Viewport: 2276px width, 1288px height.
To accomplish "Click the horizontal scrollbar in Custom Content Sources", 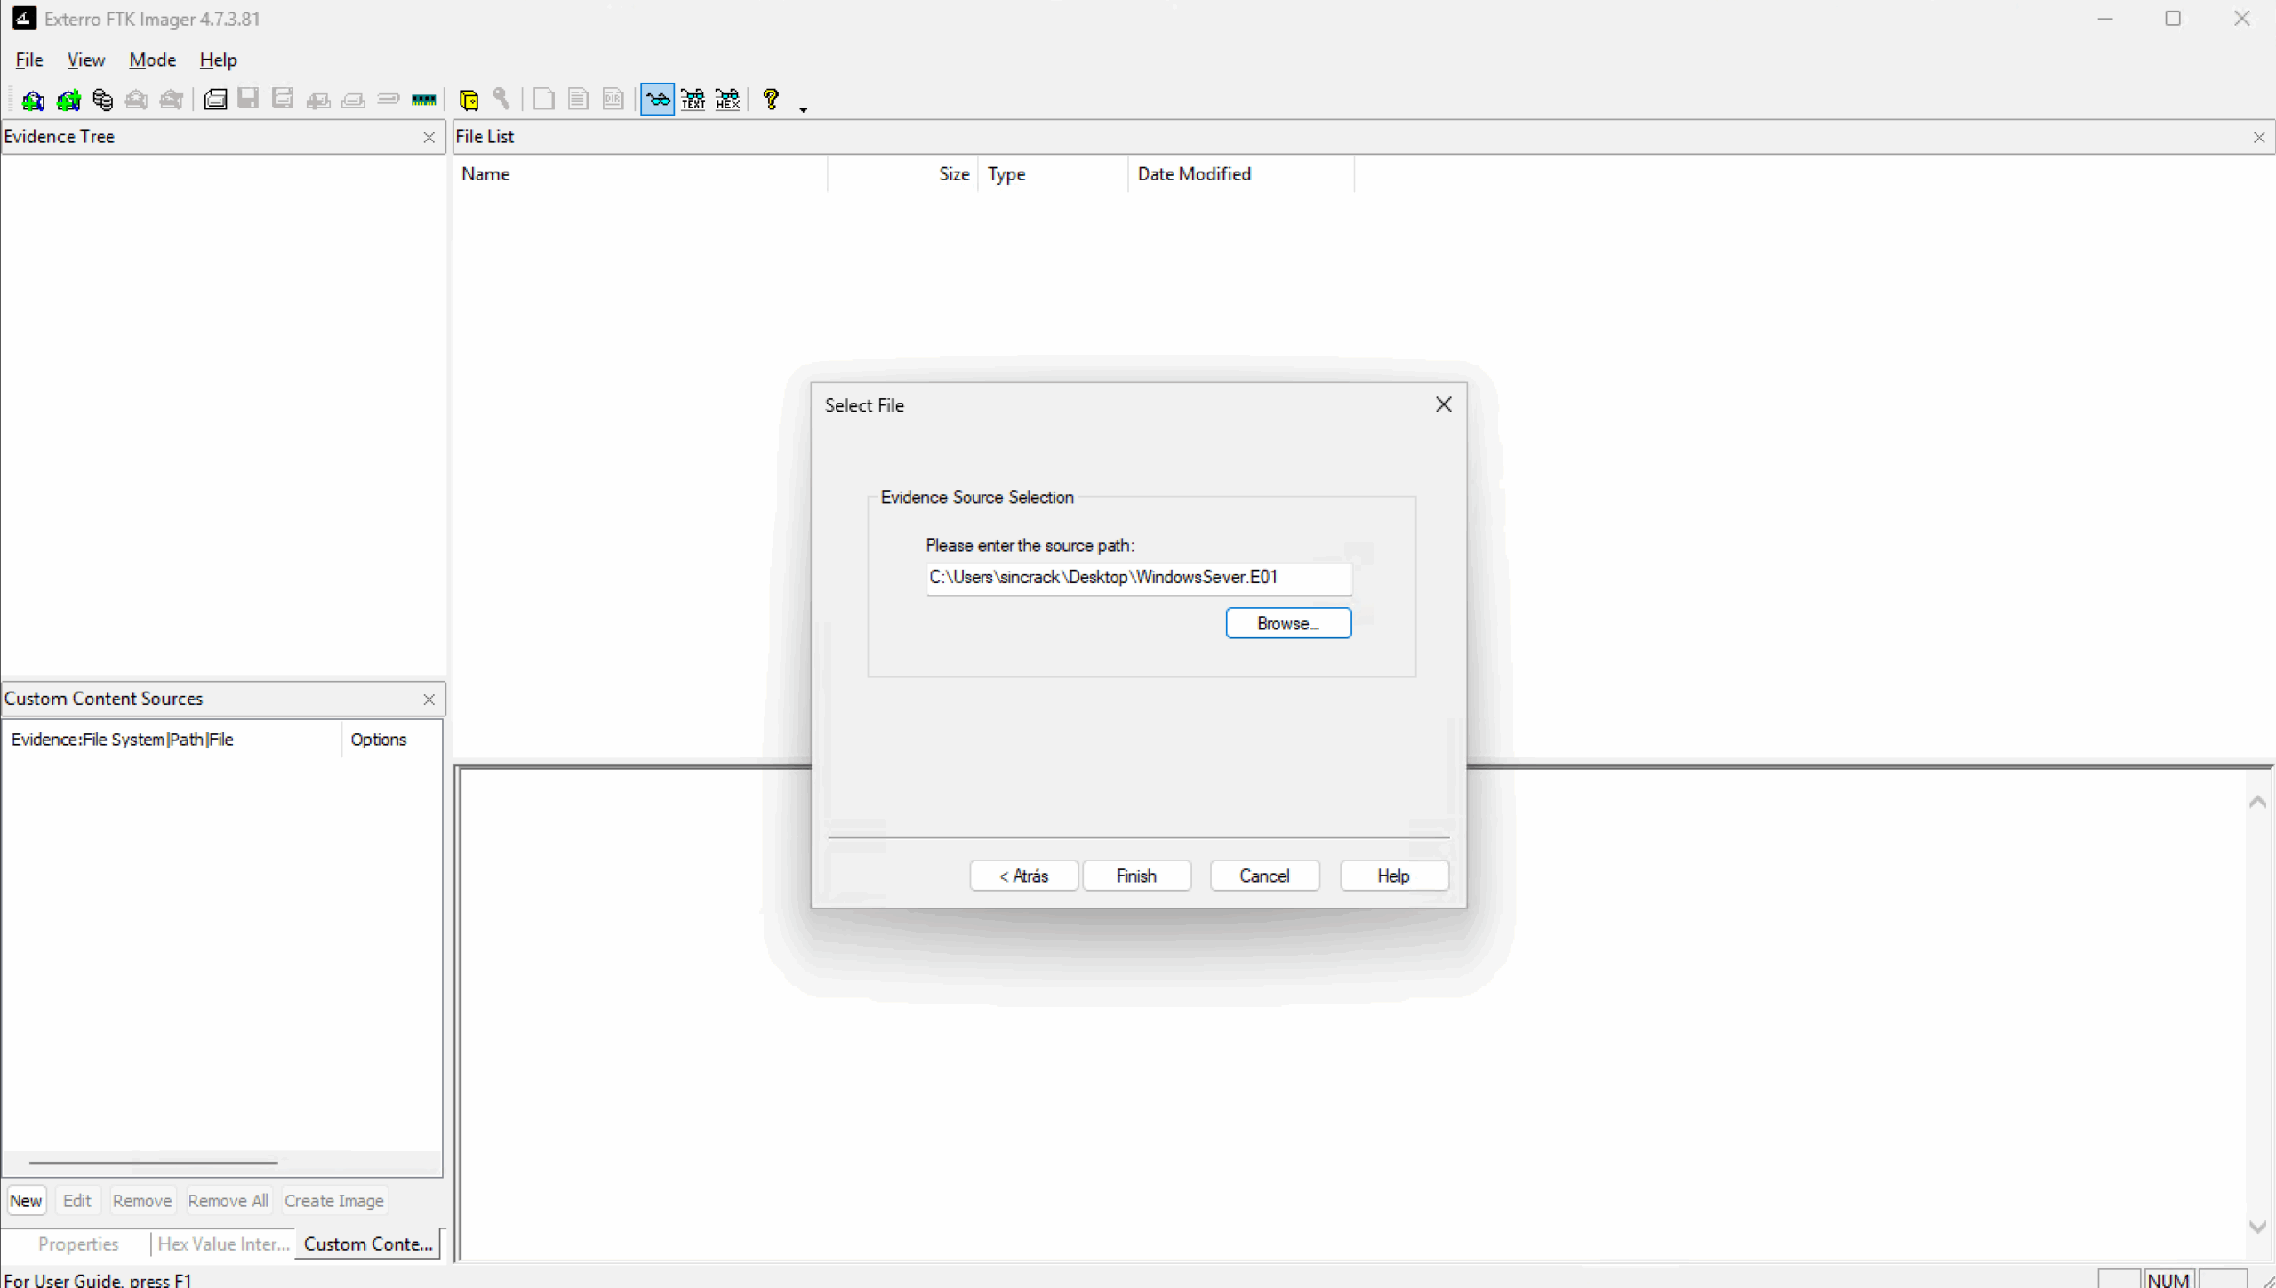I will tap(153, 1163).
